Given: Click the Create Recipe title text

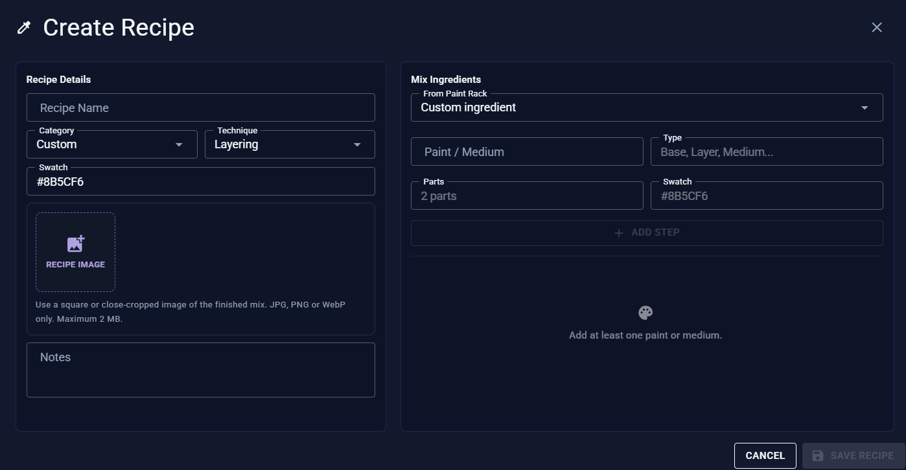Looking at the screenshot, I should pyautogui.click(x=119, y=27).
